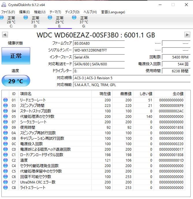Click ACS-3 | ACS-3 Revision 5 field

(132, 78)
